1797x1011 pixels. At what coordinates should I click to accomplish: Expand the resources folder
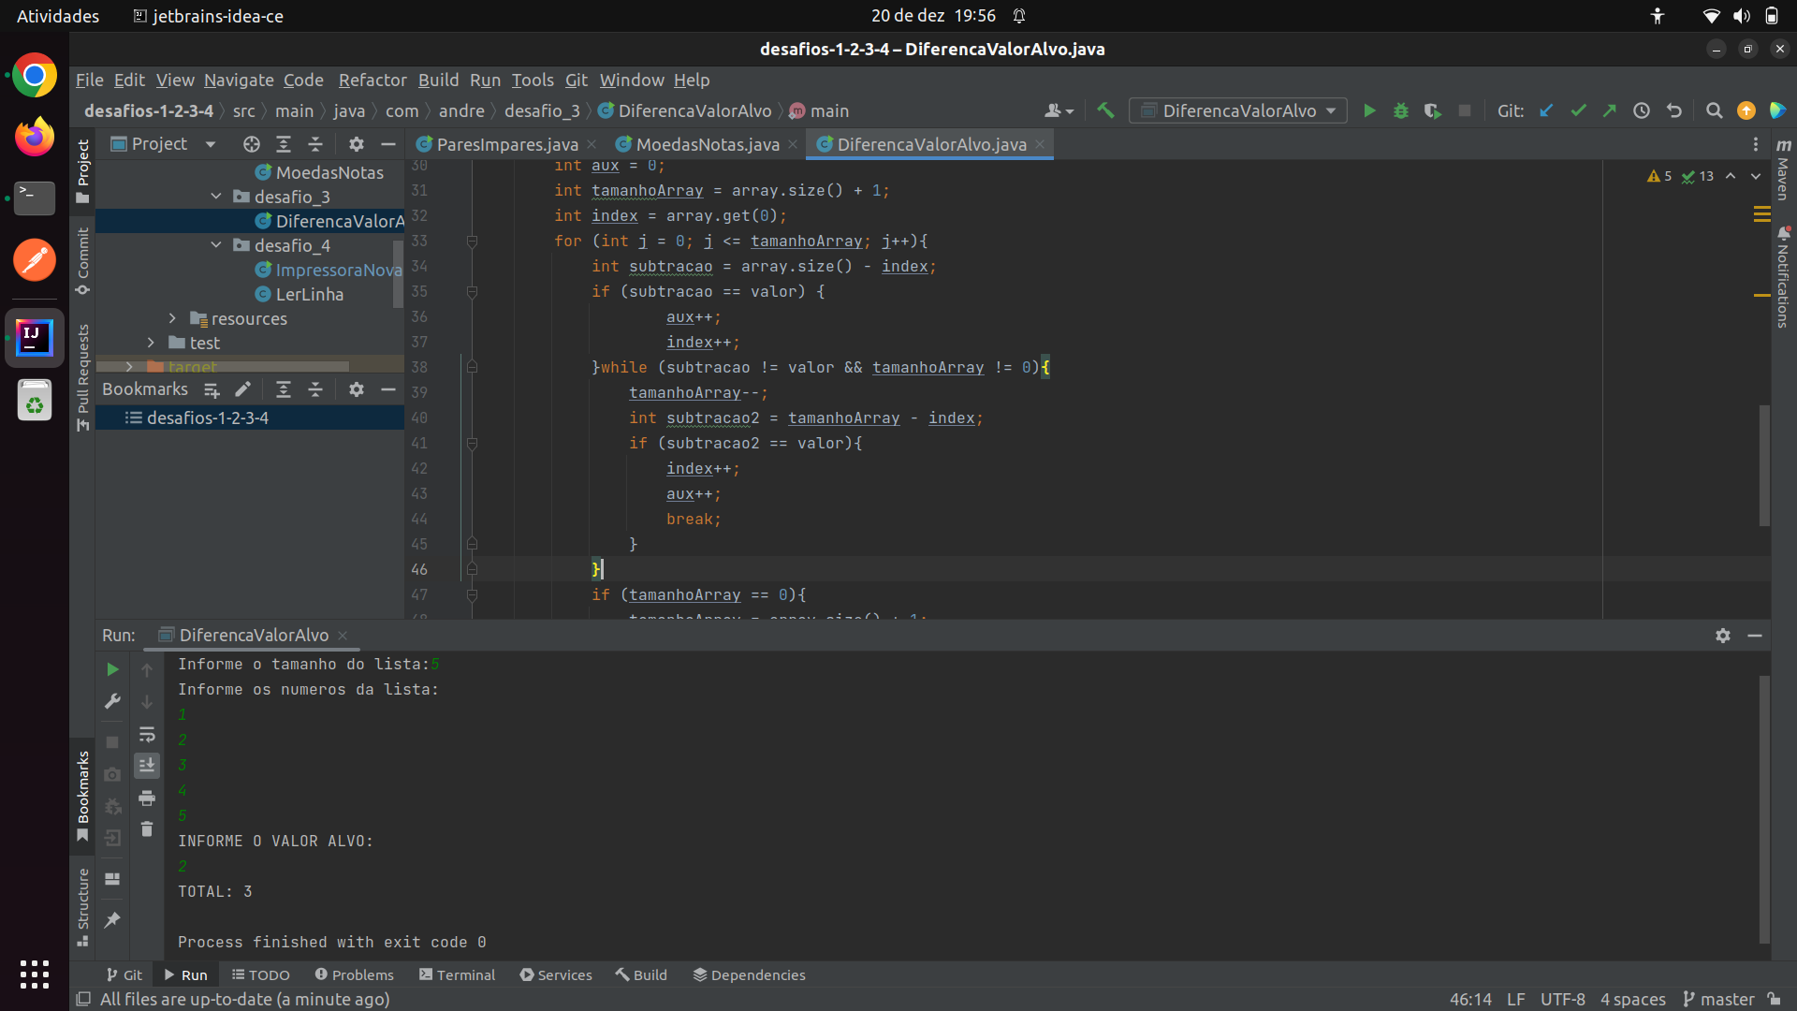[172, 318]
